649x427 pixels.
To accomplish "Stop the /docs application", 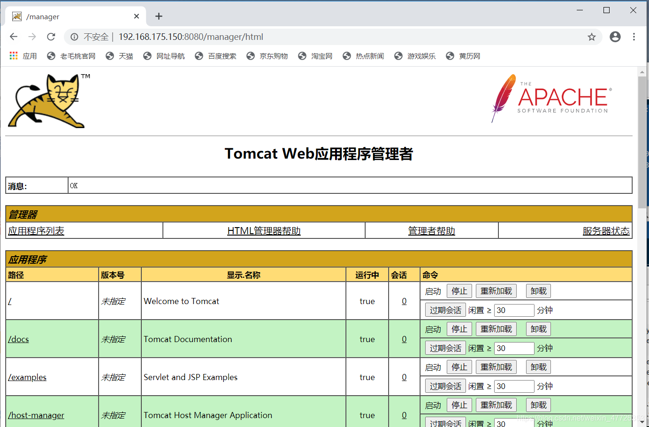I will pyautogui.click(x=459, y=329).
